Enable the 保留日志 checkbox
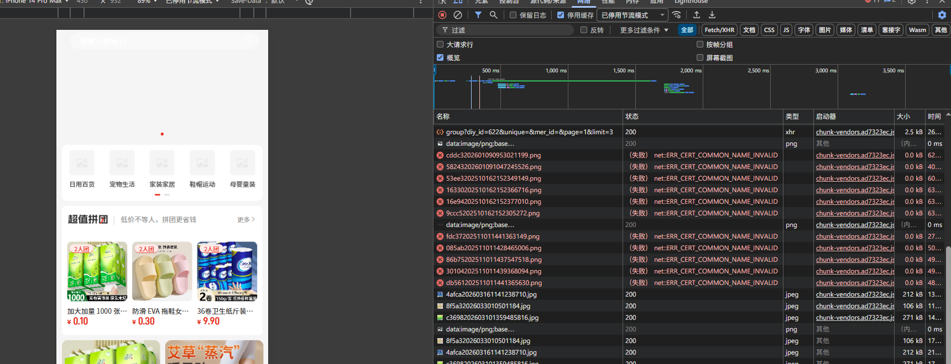 point(513,15)
